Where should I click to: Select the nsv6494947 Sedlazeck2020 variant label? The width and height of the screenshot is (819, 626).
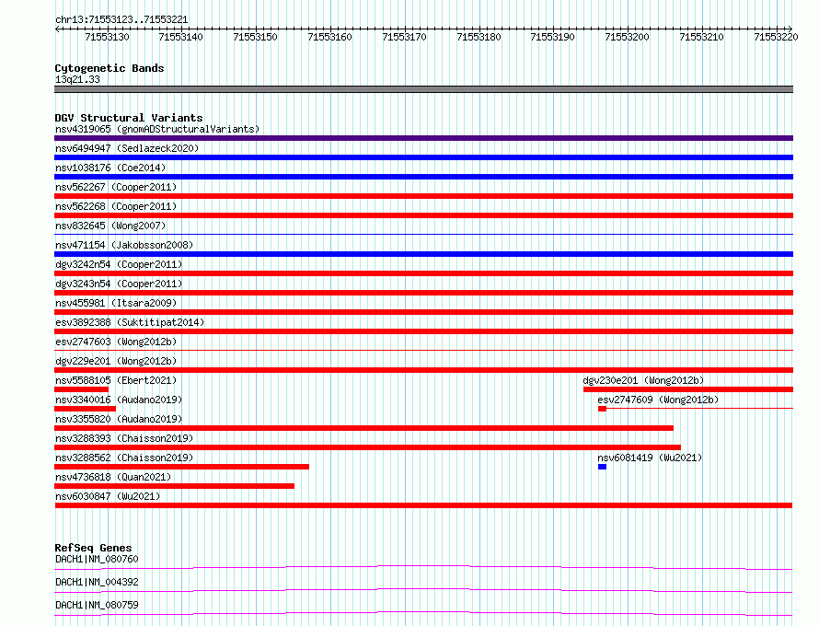pos(127,148)
